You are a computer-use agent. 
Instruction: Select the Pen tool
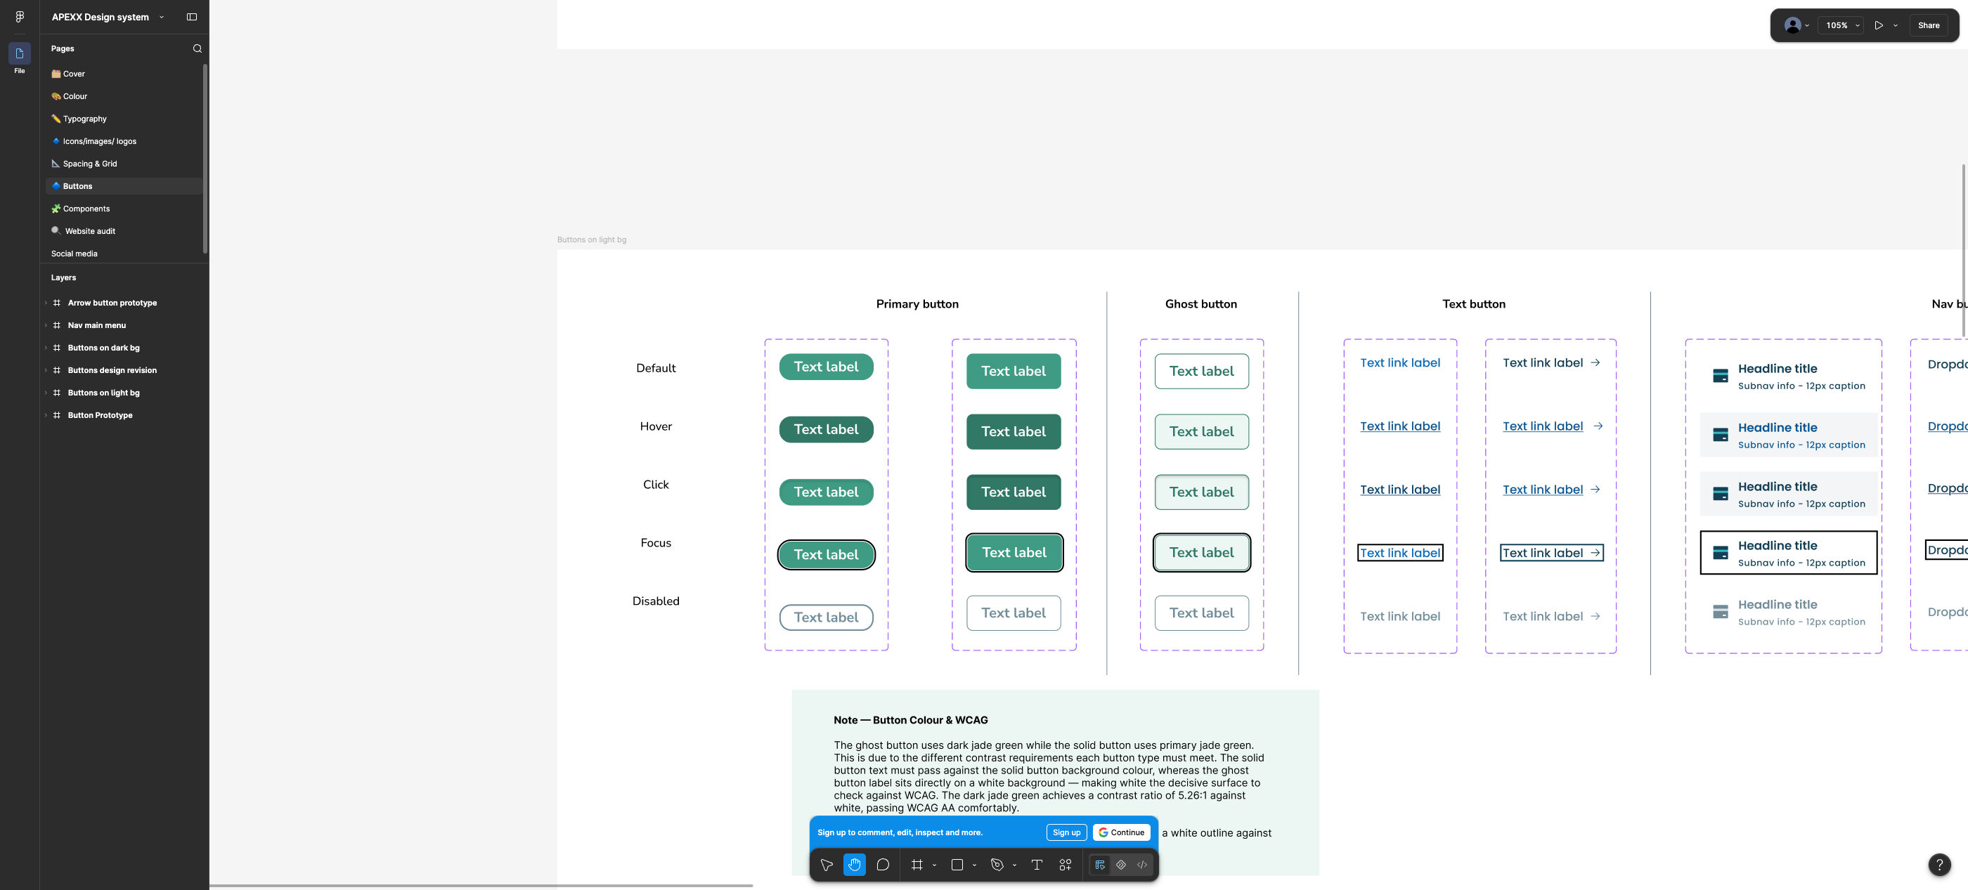pos(996,865)
